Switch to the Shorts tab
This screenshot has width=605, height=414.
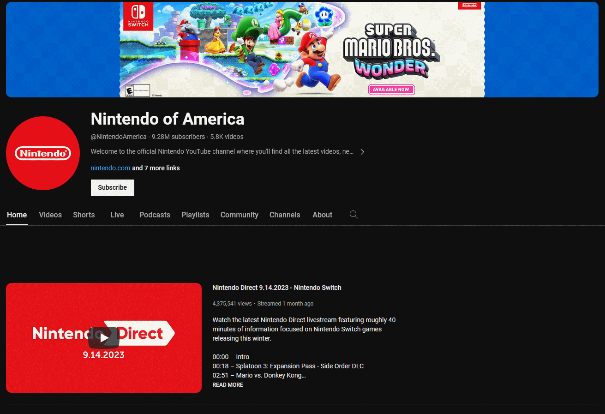click(84, 215)
